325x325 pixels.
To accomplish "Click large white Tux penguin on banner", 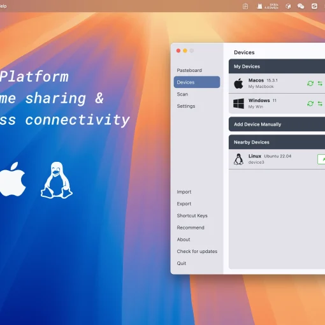I will (x=57, y=180).
